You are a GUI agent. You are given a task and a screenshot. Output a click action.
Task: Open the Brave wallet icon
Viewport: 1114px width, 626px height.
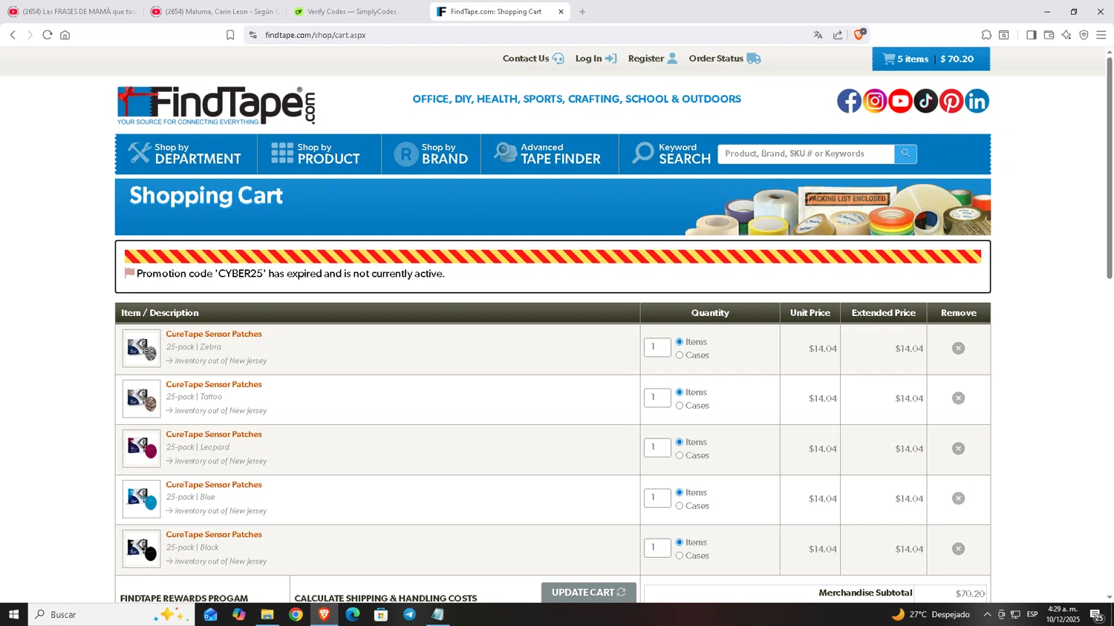[1049, 35]
